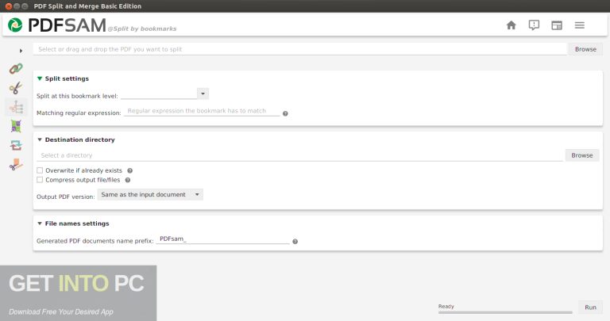This screenshot has height=321, width=610.
Task: Click the progress bar under Ready
Action: click(505, 312)
